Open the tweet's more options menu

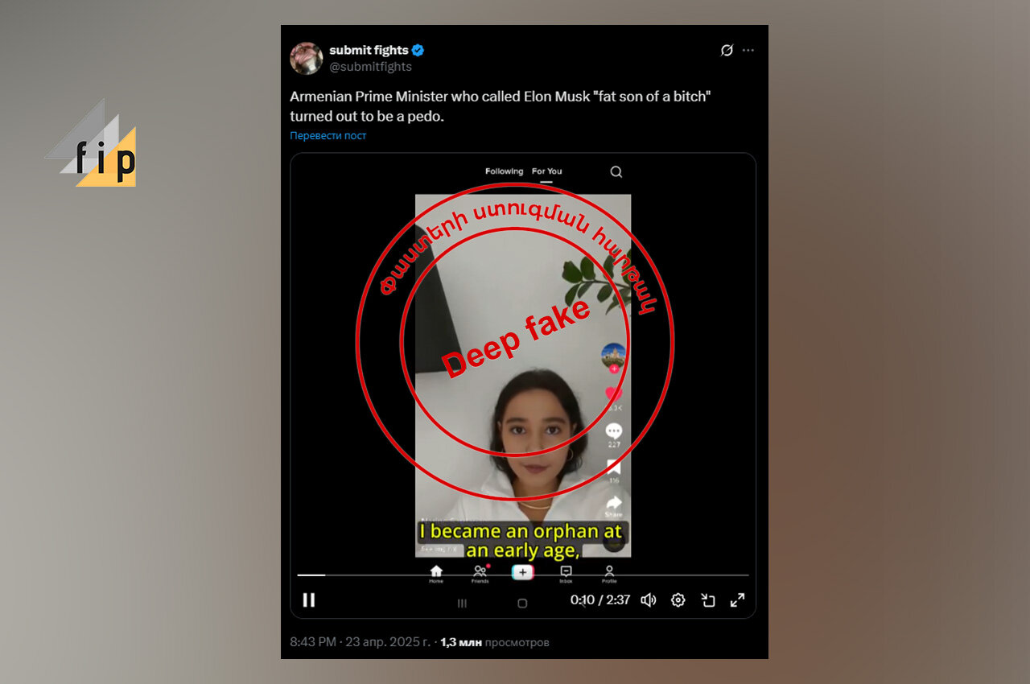748,50
